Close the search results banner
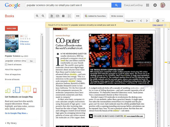The width and height of the screenshot is (170, 127). click(165, 25)
